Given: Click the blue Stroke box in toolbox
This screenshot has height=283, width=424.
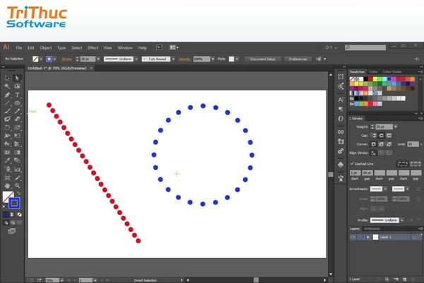Looking at the screenshot, I should [14, 203].
